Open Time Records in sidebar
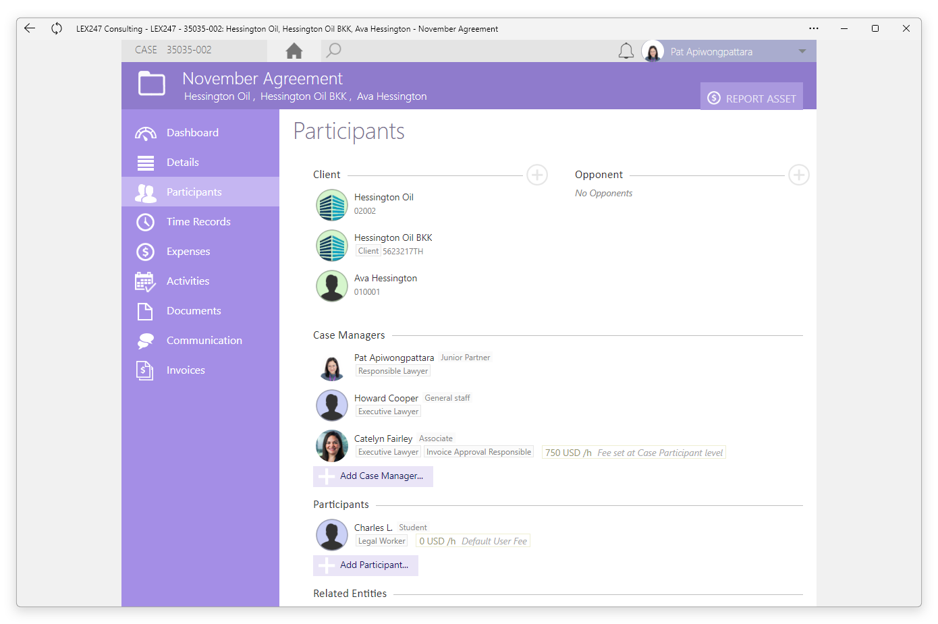938x624 pixels. pyautogui.click(x=200, y=222)
